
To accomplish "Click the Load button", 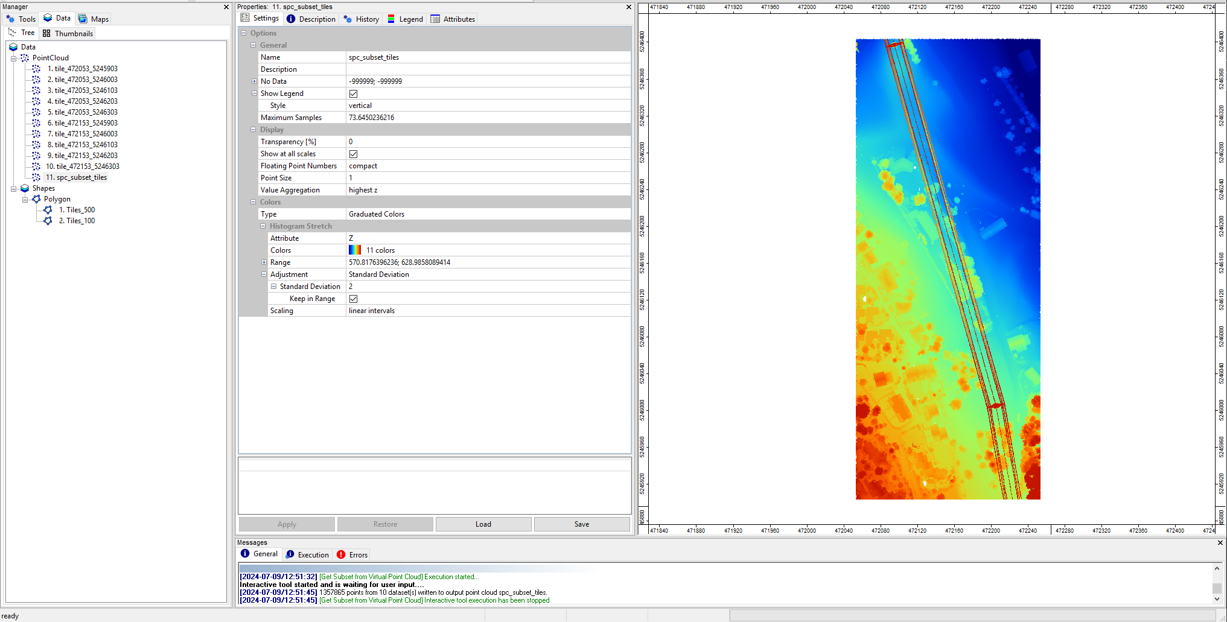I will (x=483, y=524).
